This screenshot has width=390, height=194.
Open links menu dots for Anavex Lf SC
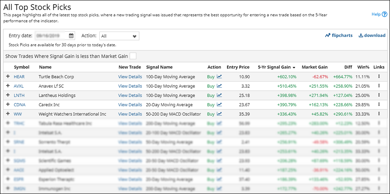click(x=379, y=86)
